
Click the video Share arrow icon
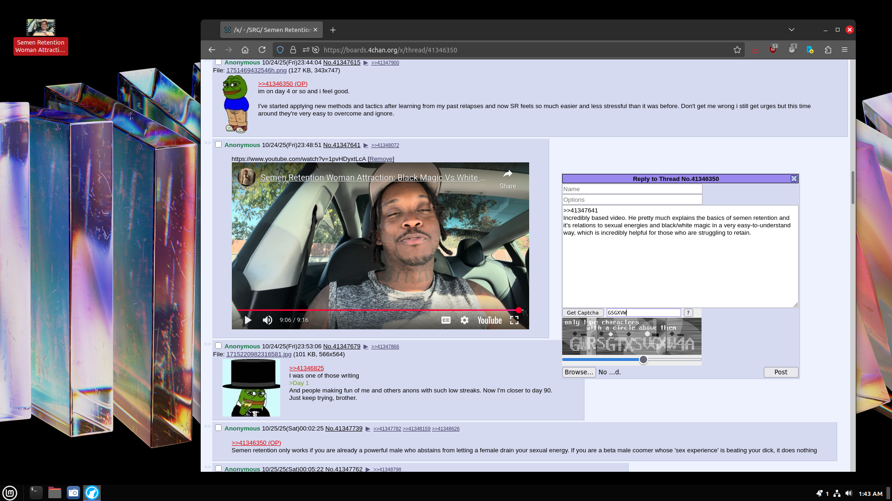pyautogui.click(x=507, y=174)
